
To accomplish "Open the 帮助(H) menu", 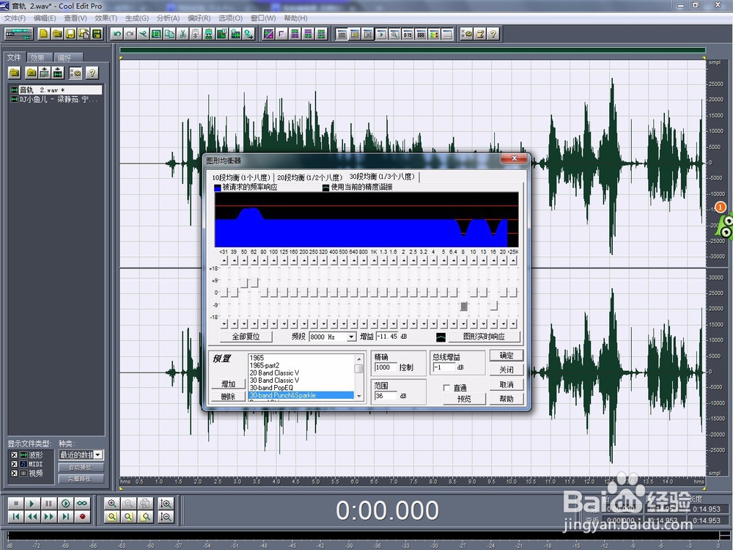I will (295, 18).
